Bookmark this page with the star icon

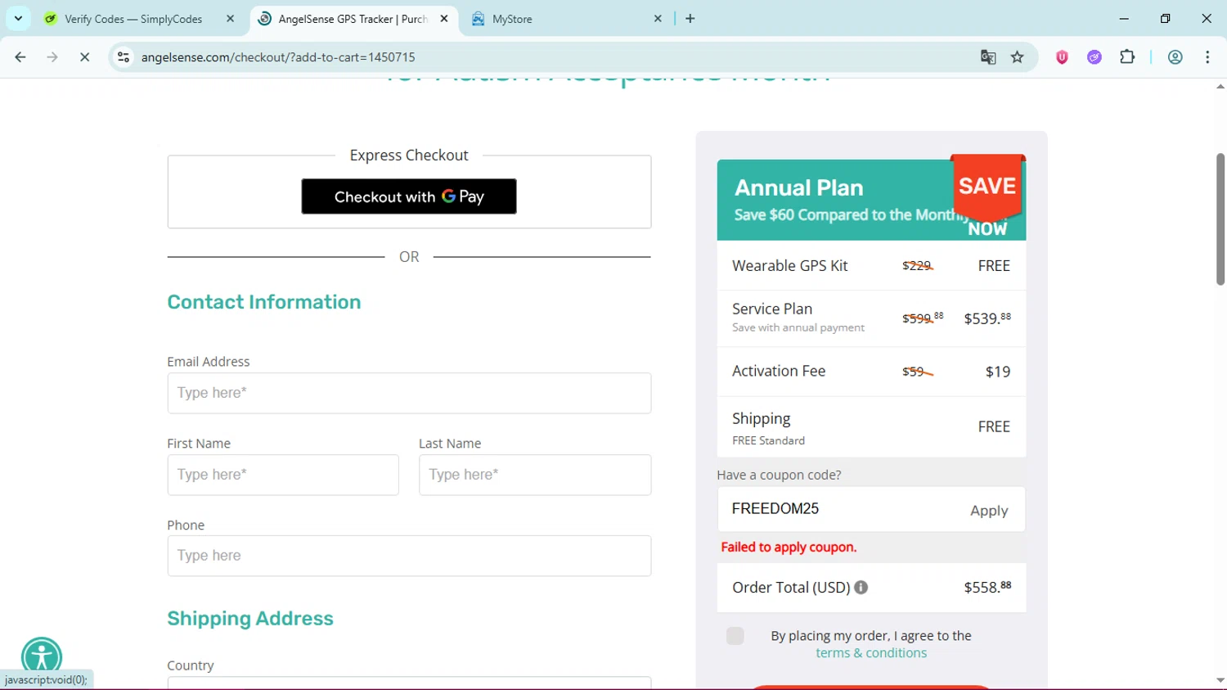tap(1018, 57)
